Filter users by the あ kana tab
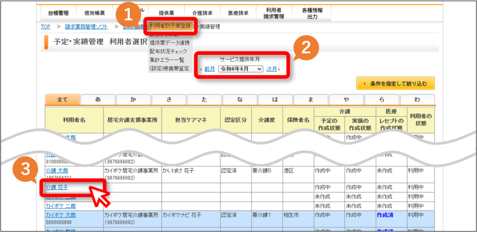Viewport: 477px width, 232px height. [98, 100]
